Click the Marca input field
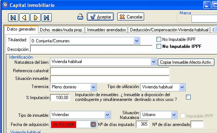 coord(204,19)
